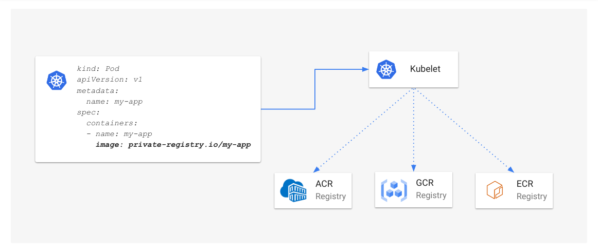Screen dimensions: 598x252
Task: Click the ECR title text
Action: click(525, 184)
